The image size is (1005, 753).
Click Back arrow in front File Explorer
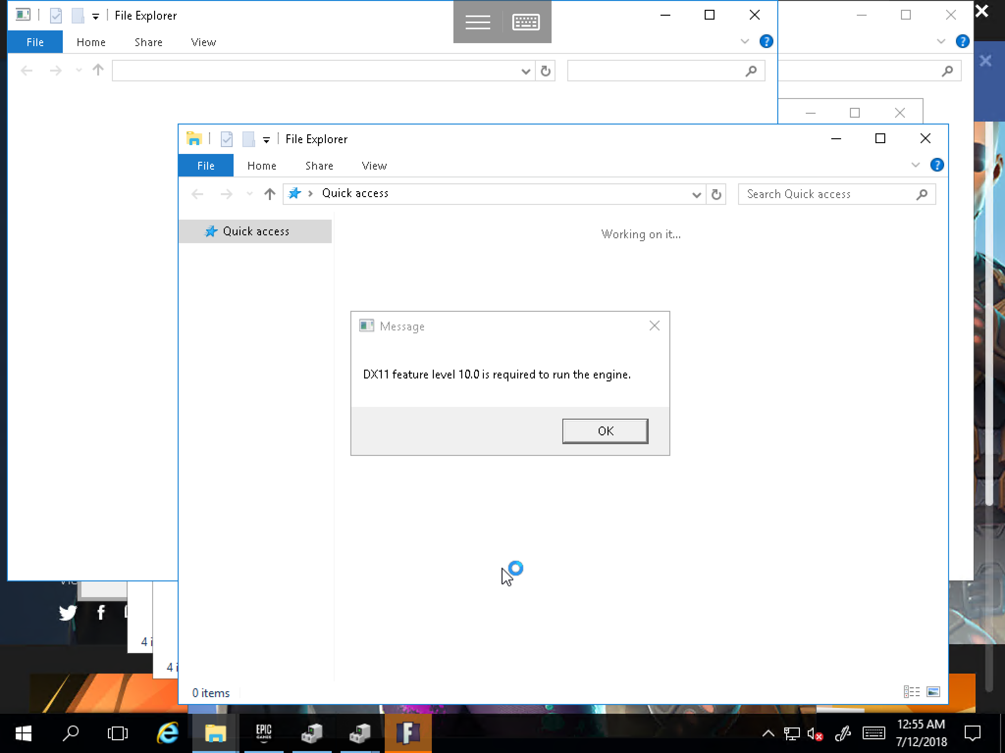point(197,194)
